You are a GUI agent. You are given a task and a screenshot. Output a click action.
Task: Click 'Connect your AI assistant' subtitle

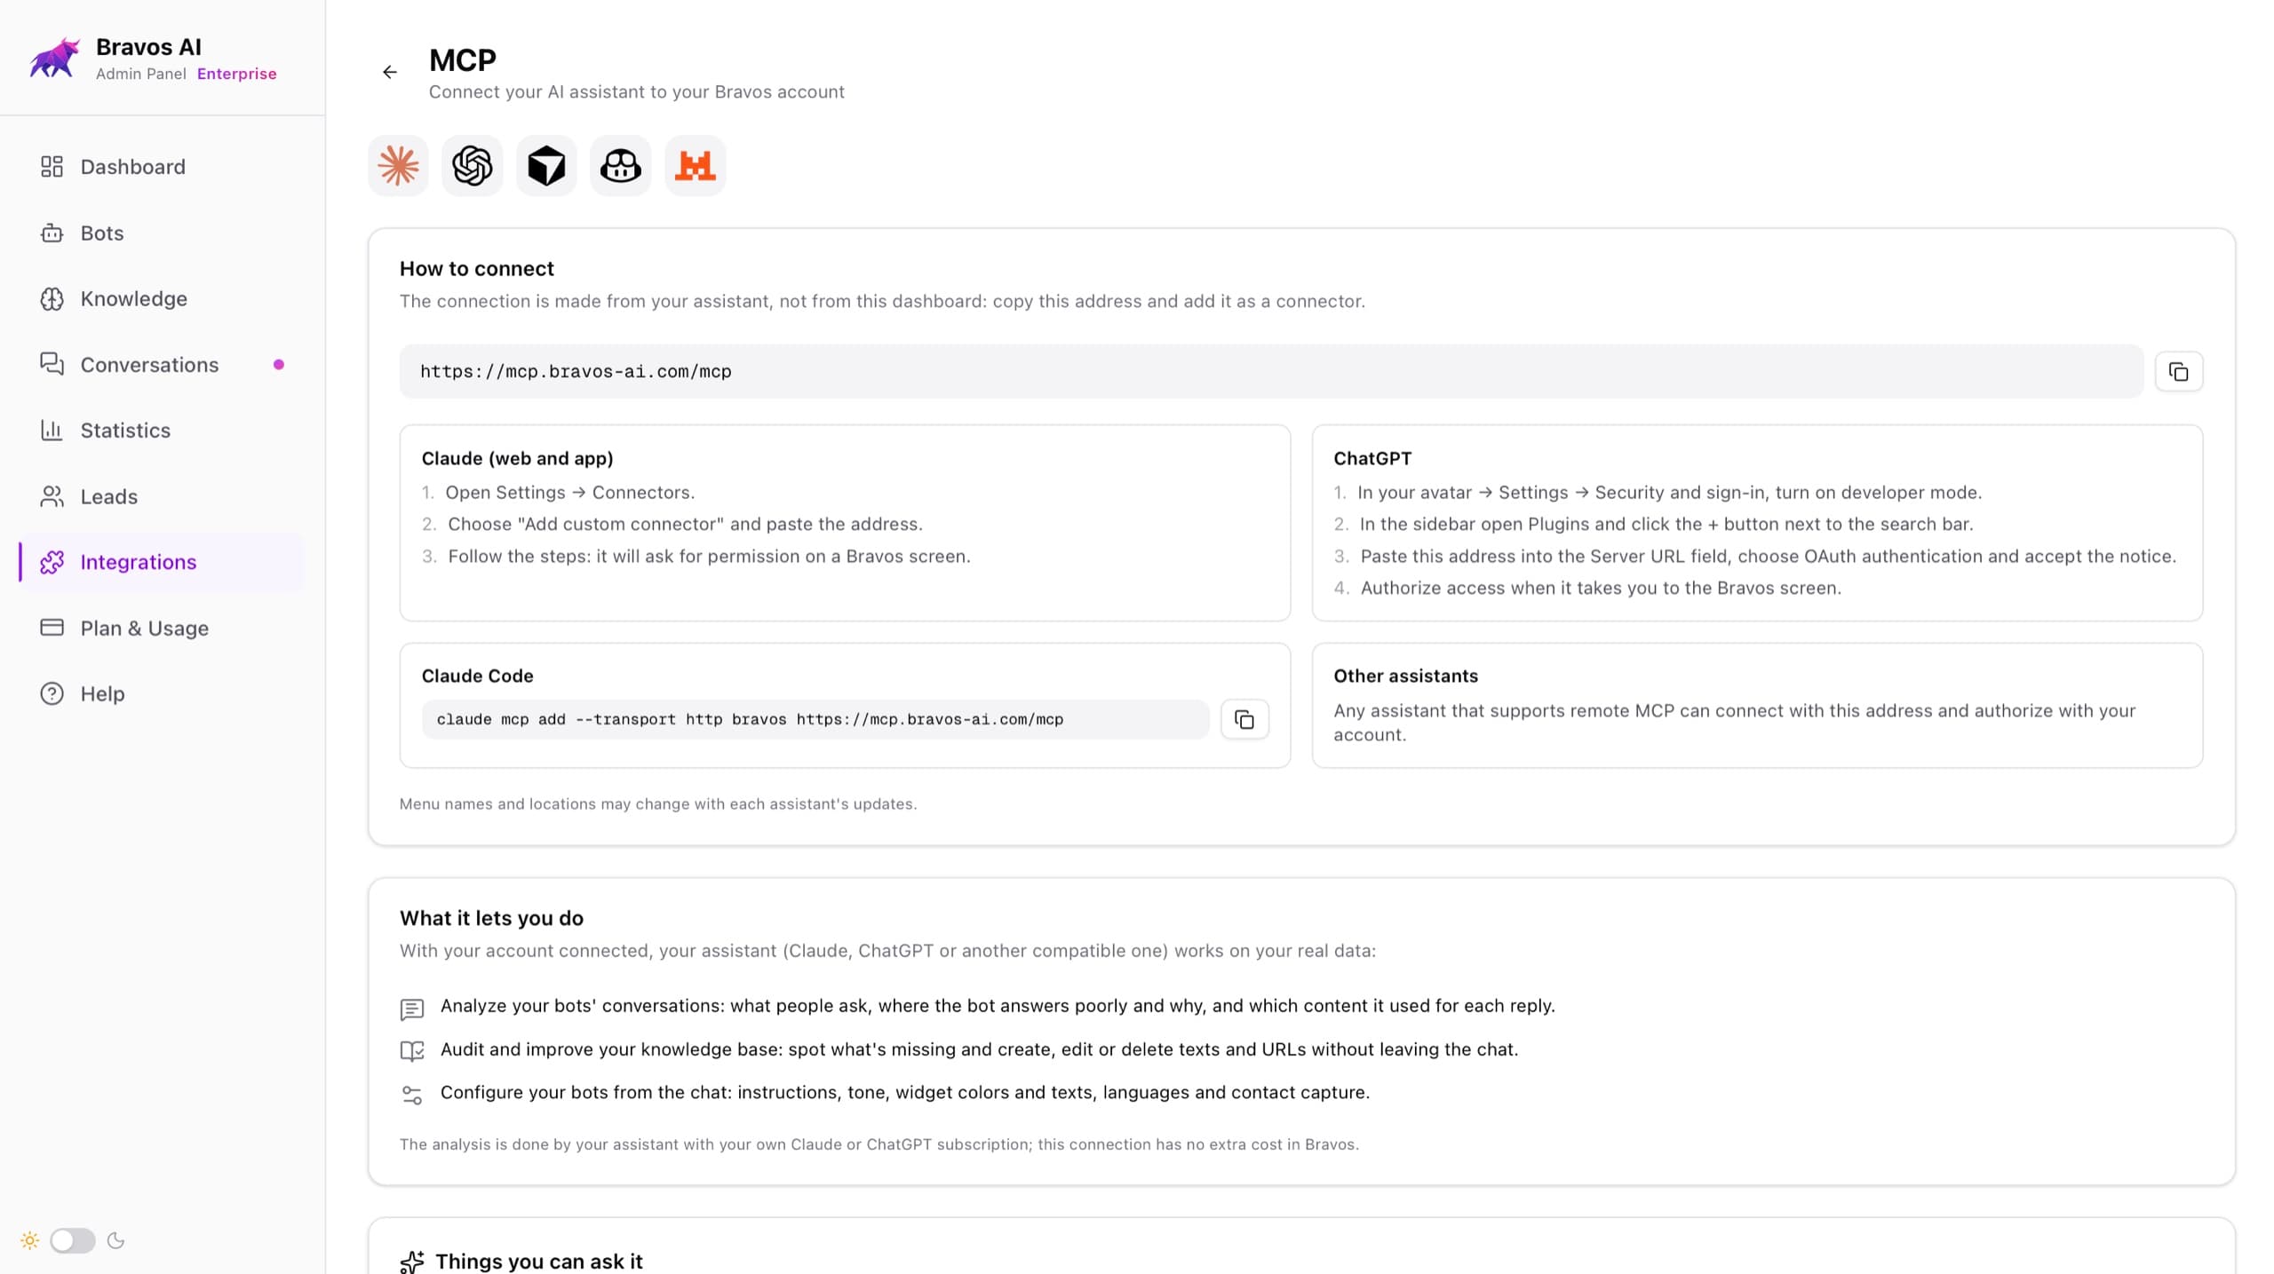tap(636, 92)
